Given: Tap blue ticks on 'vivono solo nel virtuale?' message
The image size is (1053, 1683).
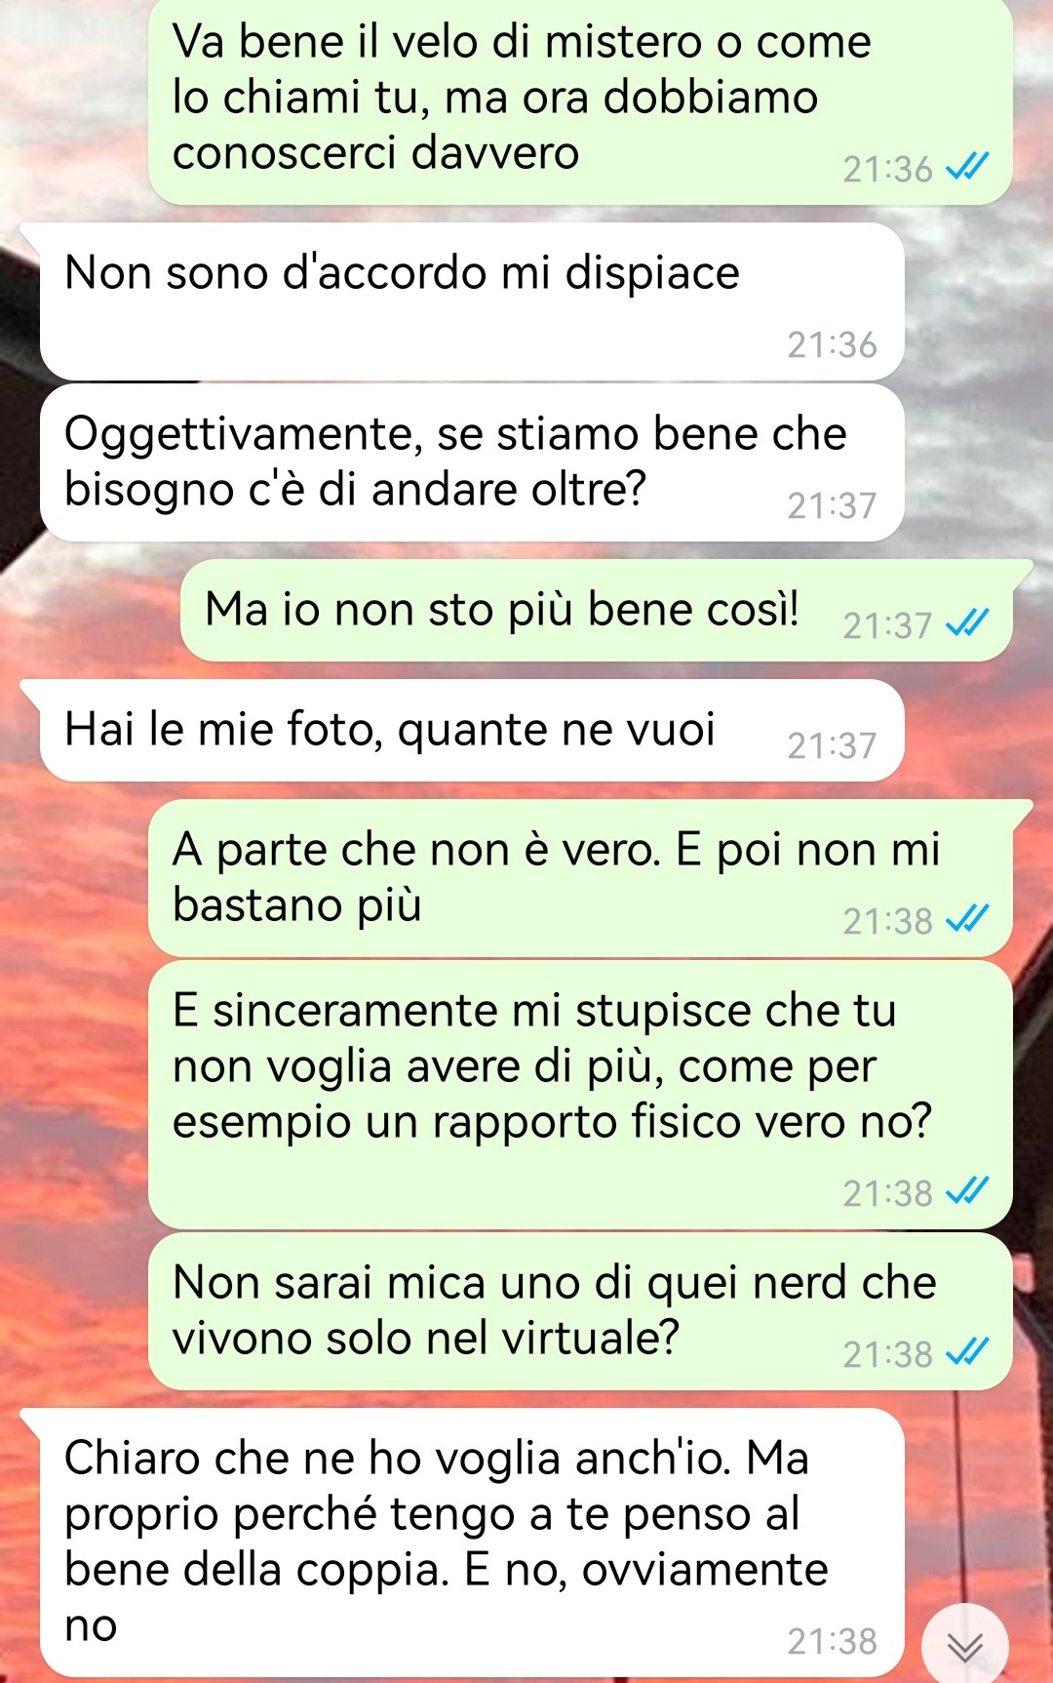Looking at the screenshot, I should (x=967, y=1351).
